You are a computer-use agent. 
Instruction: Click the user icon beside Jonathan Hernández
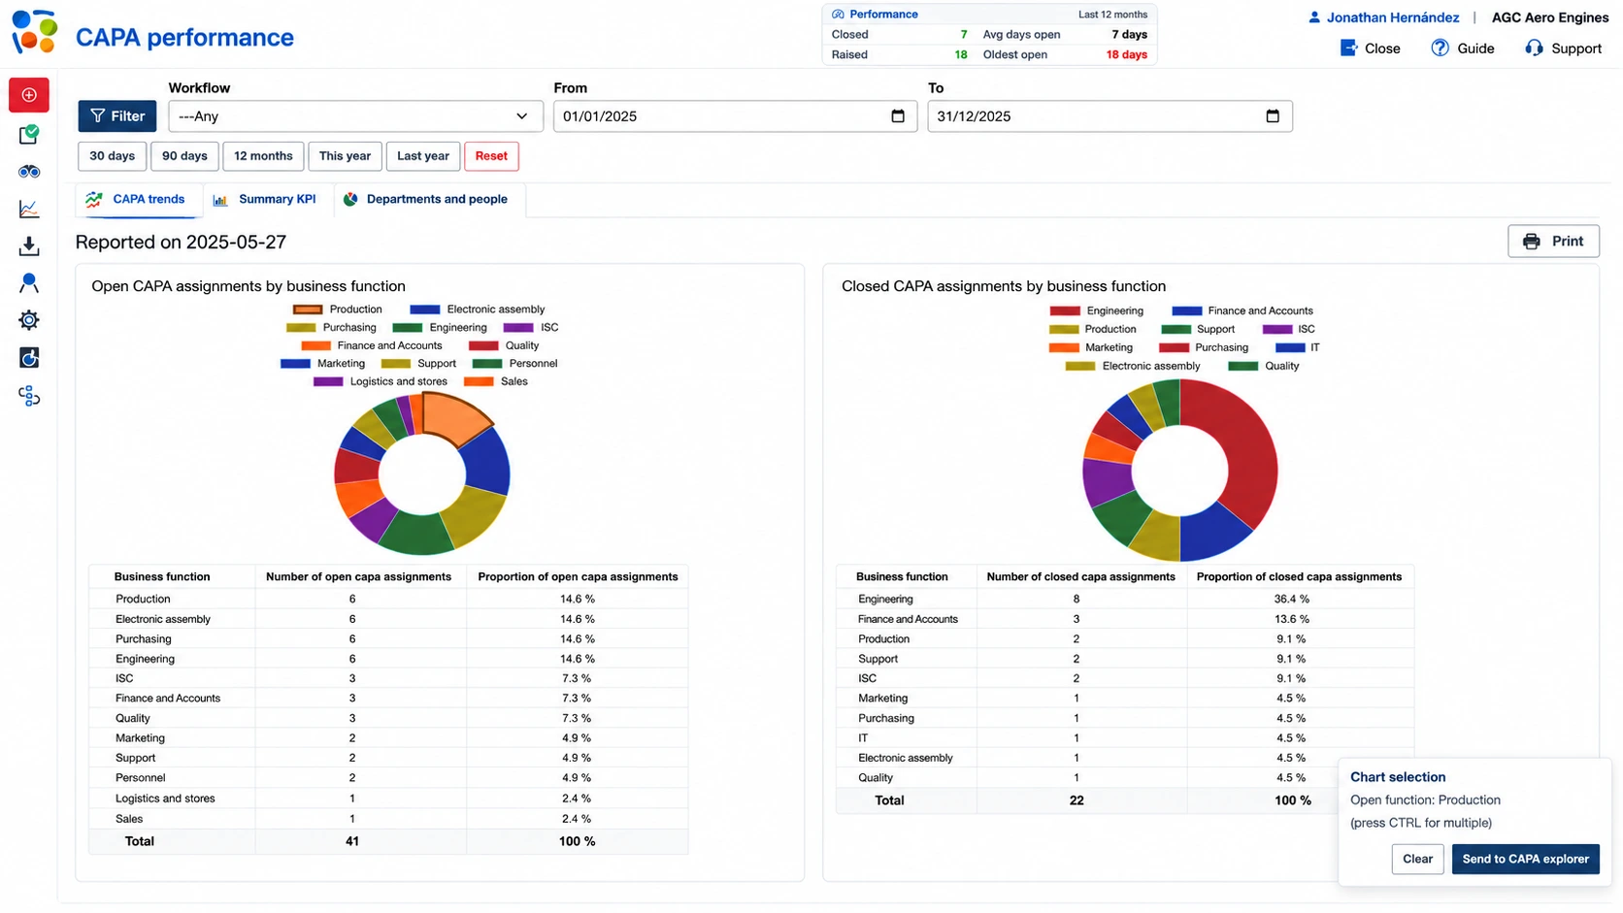1314,17
